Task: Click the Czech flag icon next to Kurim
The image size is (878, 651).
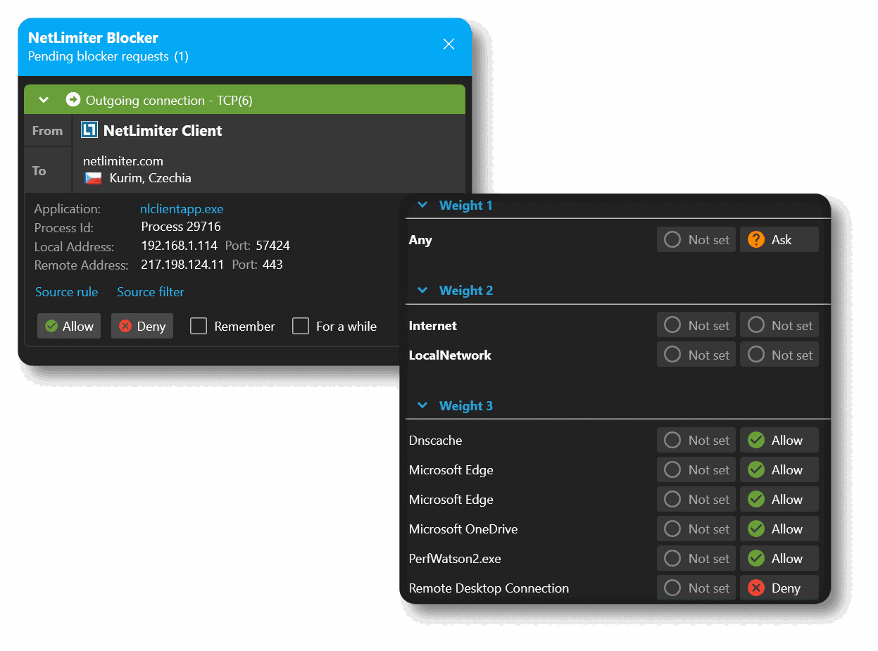Action: pos(92,177)
